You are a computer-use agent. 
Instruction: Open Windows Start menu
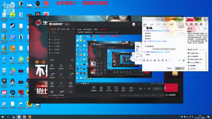[3, 117]
